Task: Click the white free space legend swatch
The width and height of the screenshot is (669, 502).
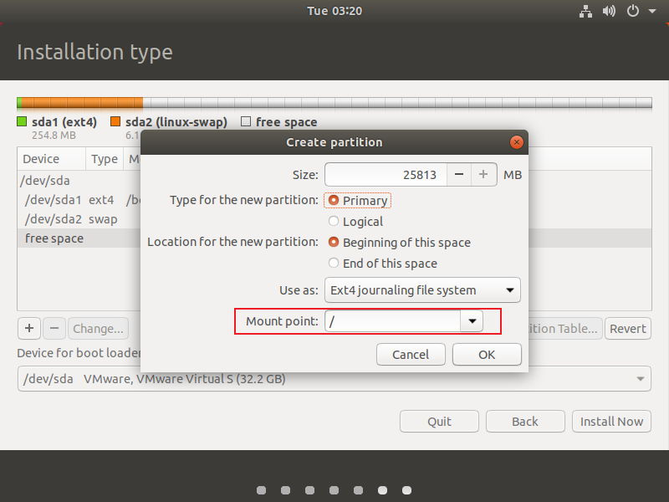Action: [246, 121]
